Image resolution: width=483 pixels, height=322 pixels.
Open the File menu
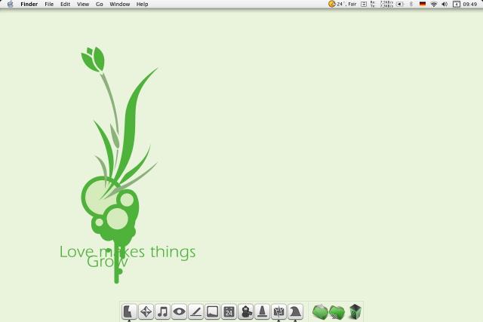pos(49,4)
